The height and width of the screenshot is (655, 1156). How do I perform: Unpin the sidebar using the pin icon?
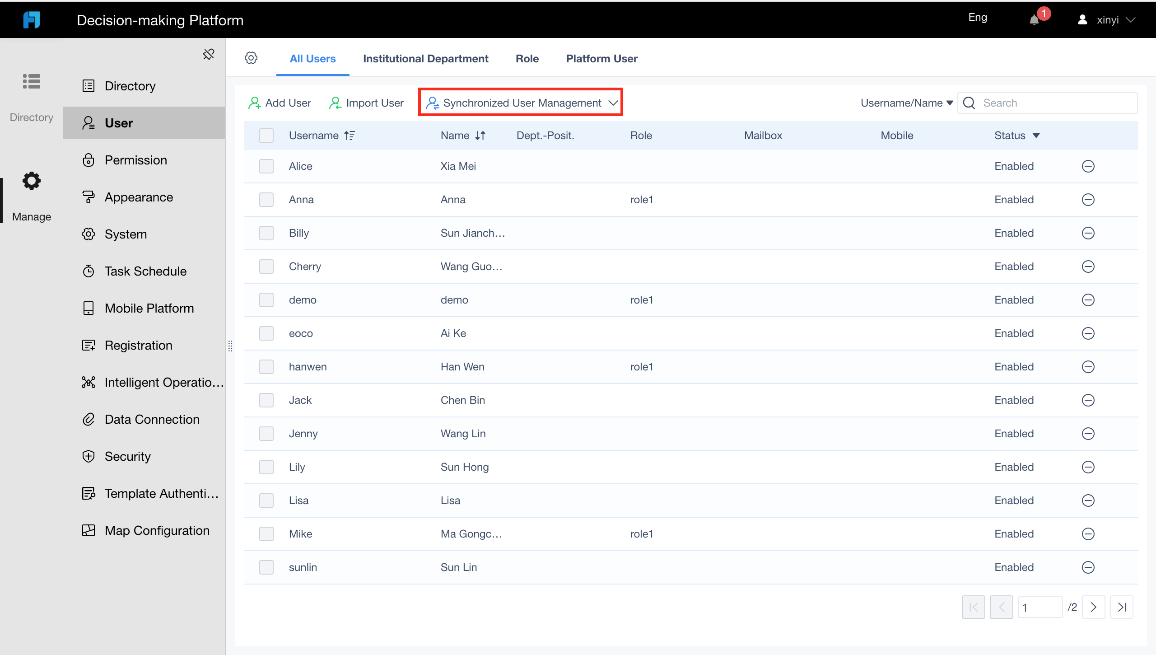[x=209, y=54]
